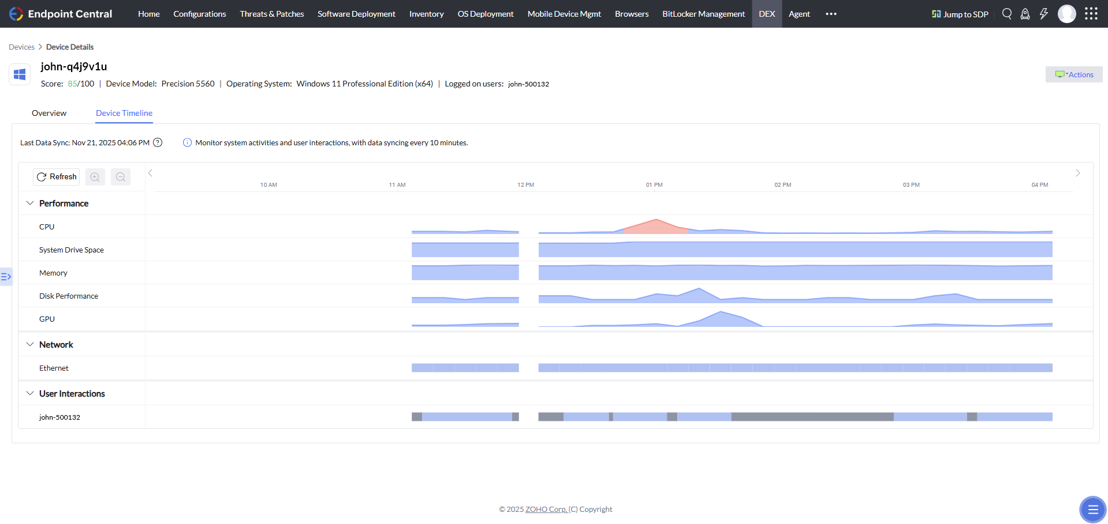Open the Home menu
1108x524 pixels.
(x=149, y=14)
